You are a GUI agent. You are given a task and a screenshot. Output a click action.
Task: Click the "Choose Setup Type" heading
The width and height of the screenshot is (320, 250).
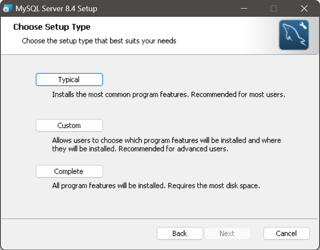52,27
